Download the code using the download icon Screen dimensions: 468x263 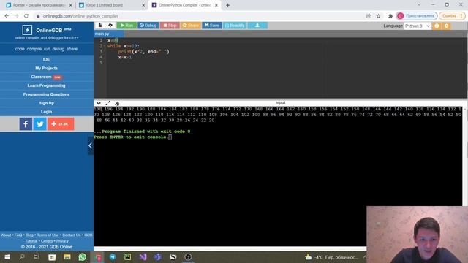click(x=257, y=26)
